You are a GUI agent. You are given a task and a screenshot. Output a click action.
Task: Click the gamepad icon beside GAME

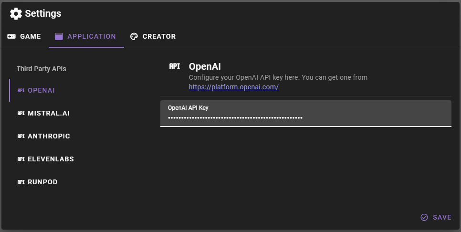click(x=11, y=36)
